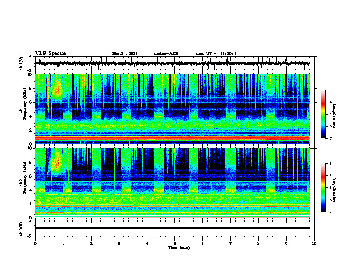This screenshot has height=273, width=354.
Task: Click the "station=ATH" label
Action: (x=166, y=54)
